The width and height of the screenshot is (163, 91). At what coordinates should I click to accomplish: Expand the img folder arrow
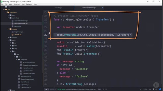(x=10, y=49)
